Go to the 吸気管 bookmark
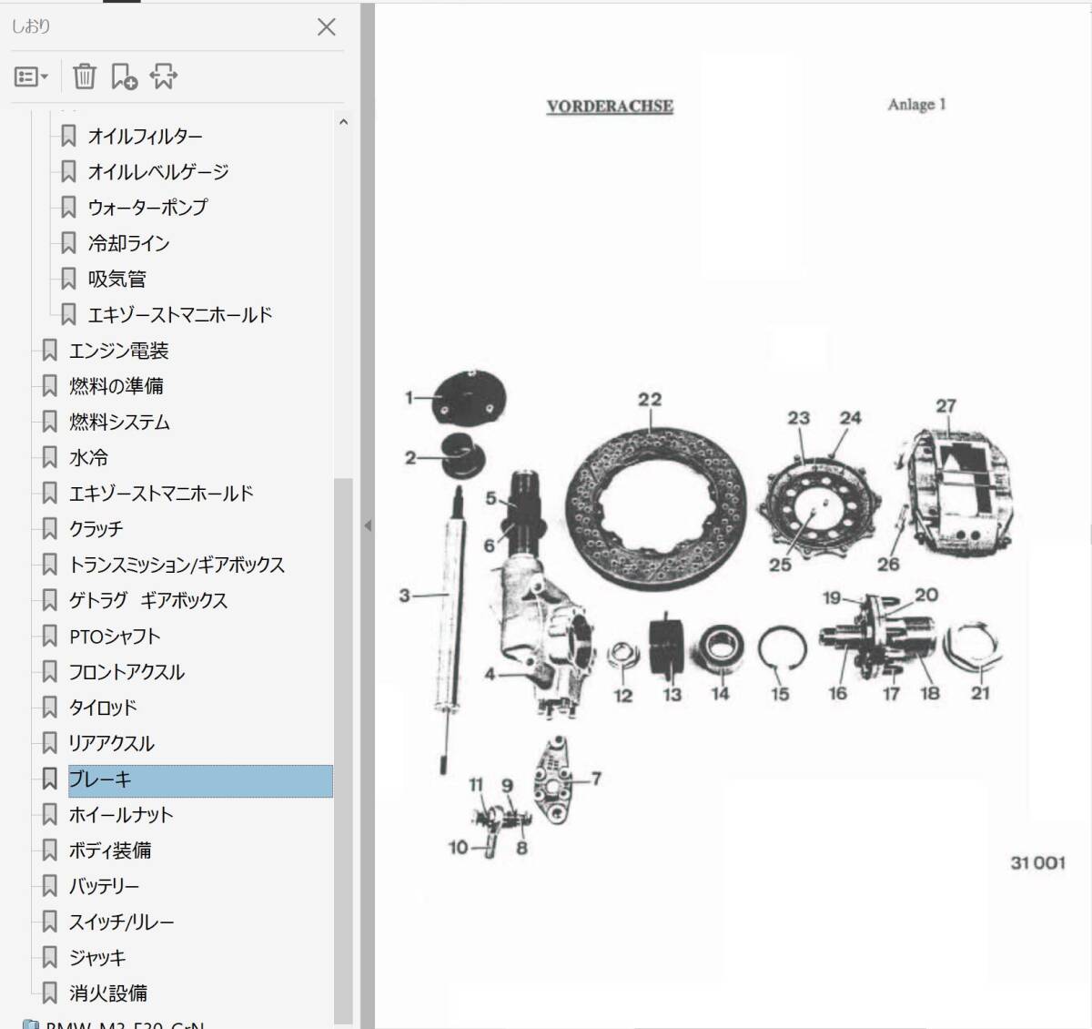Image resolution: width=1092 pixels, height=1029 pixels. point(116,279)
